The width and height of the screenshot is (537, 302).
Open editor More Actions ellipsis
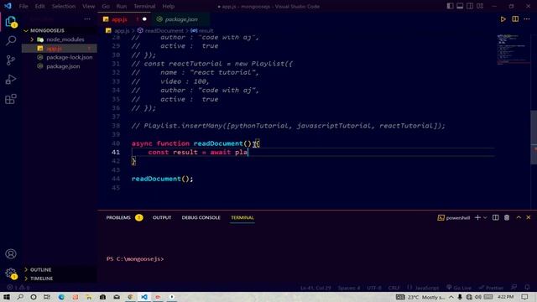[527, 19]
